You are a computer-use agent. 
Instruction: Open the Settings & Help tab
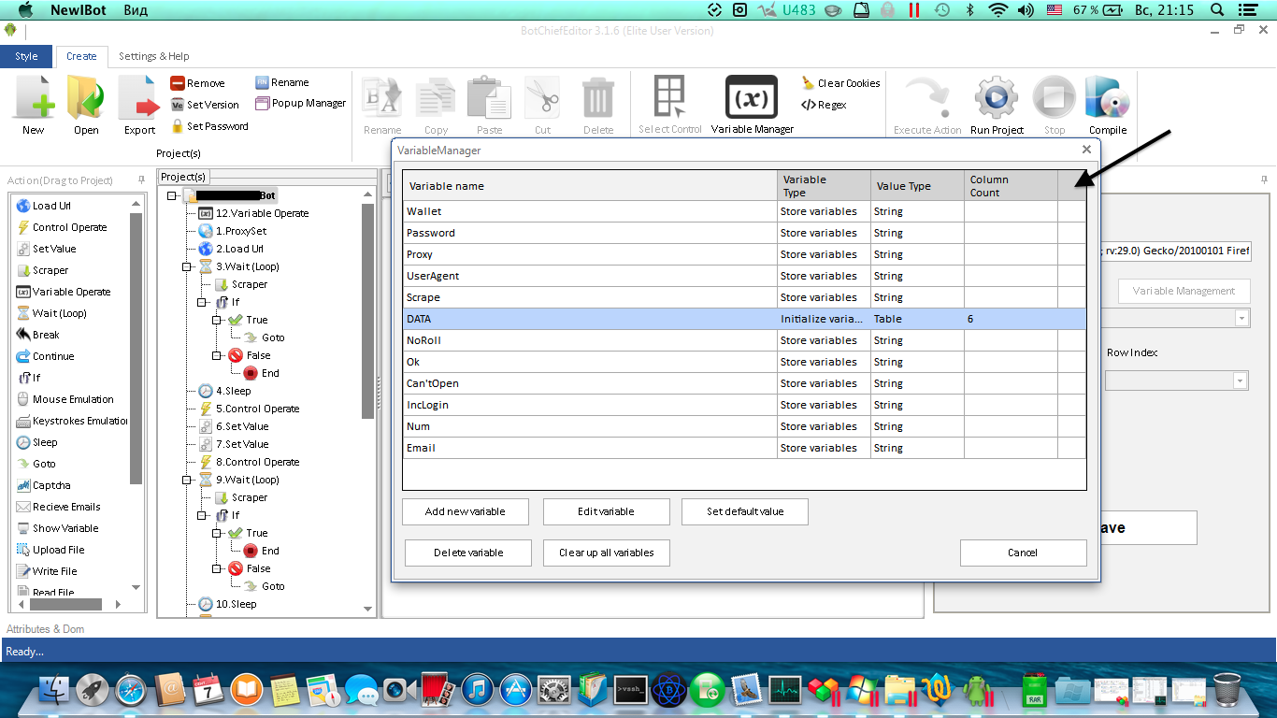coord(153,56)
